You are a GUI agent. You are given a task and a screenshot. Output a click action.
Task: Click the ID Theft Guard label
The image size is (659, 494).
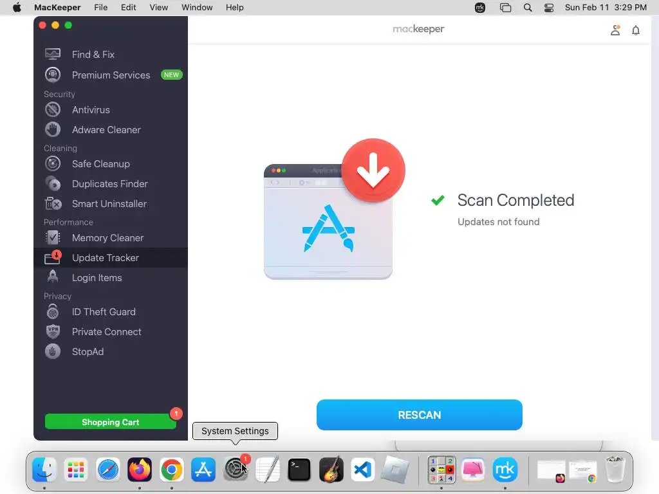coord(104,312)
